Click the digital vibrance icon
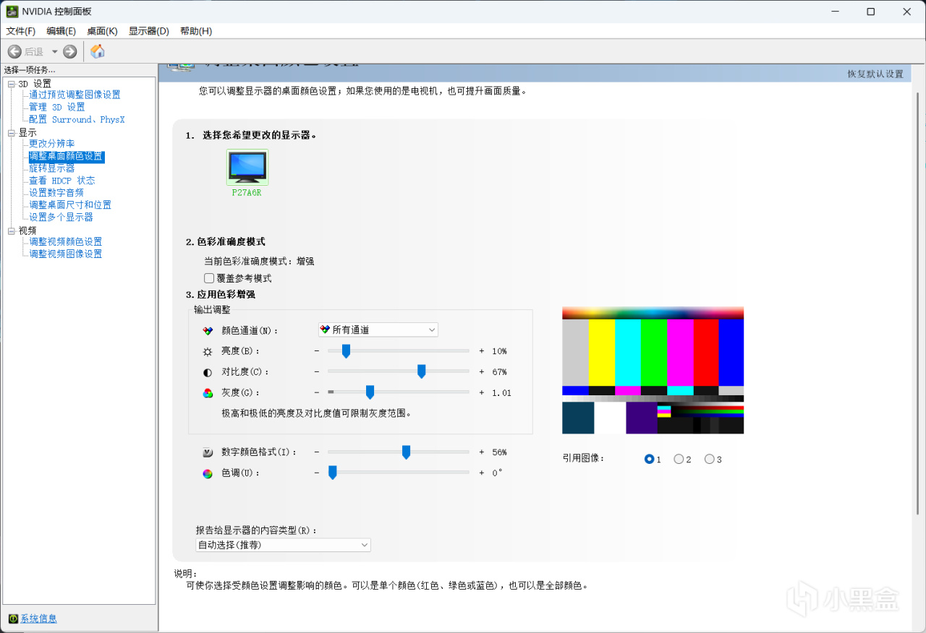The image size is (926, 633). [x=208, y=452]
